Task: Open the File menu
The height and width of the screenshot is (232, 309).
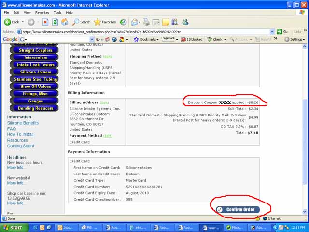Action: (6, 13)
